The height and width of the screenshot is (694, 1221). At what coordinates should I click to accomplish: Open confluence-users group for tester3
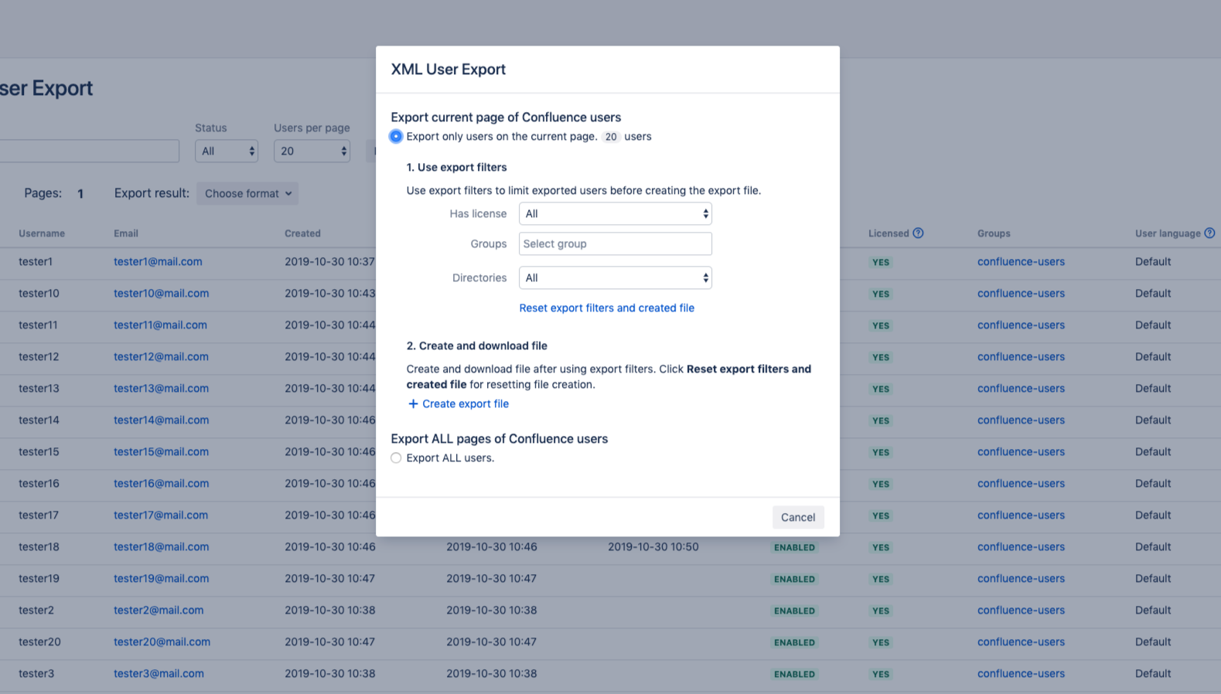click(x=1021, y=673)
